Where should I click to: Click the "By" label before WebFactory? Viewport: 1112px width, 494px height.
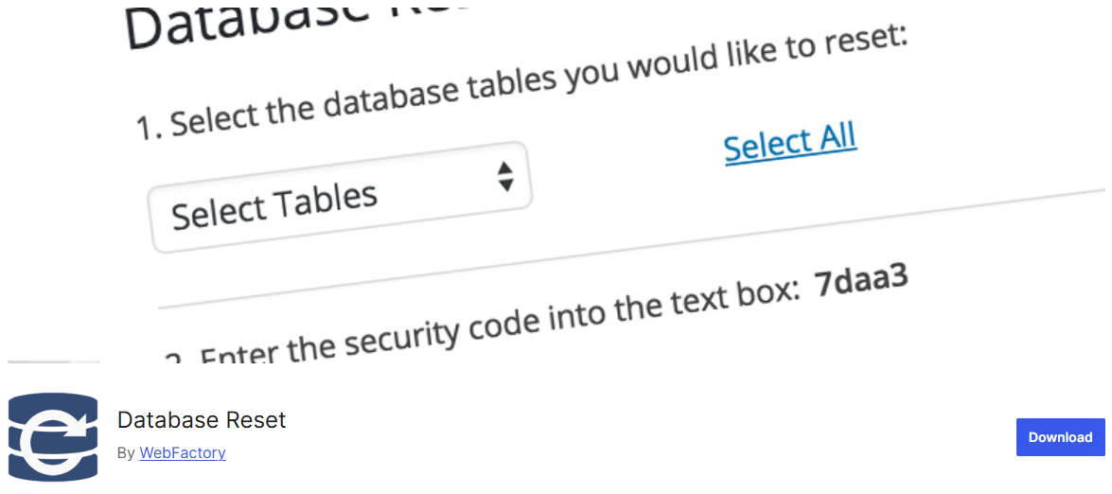pos(126,453)
